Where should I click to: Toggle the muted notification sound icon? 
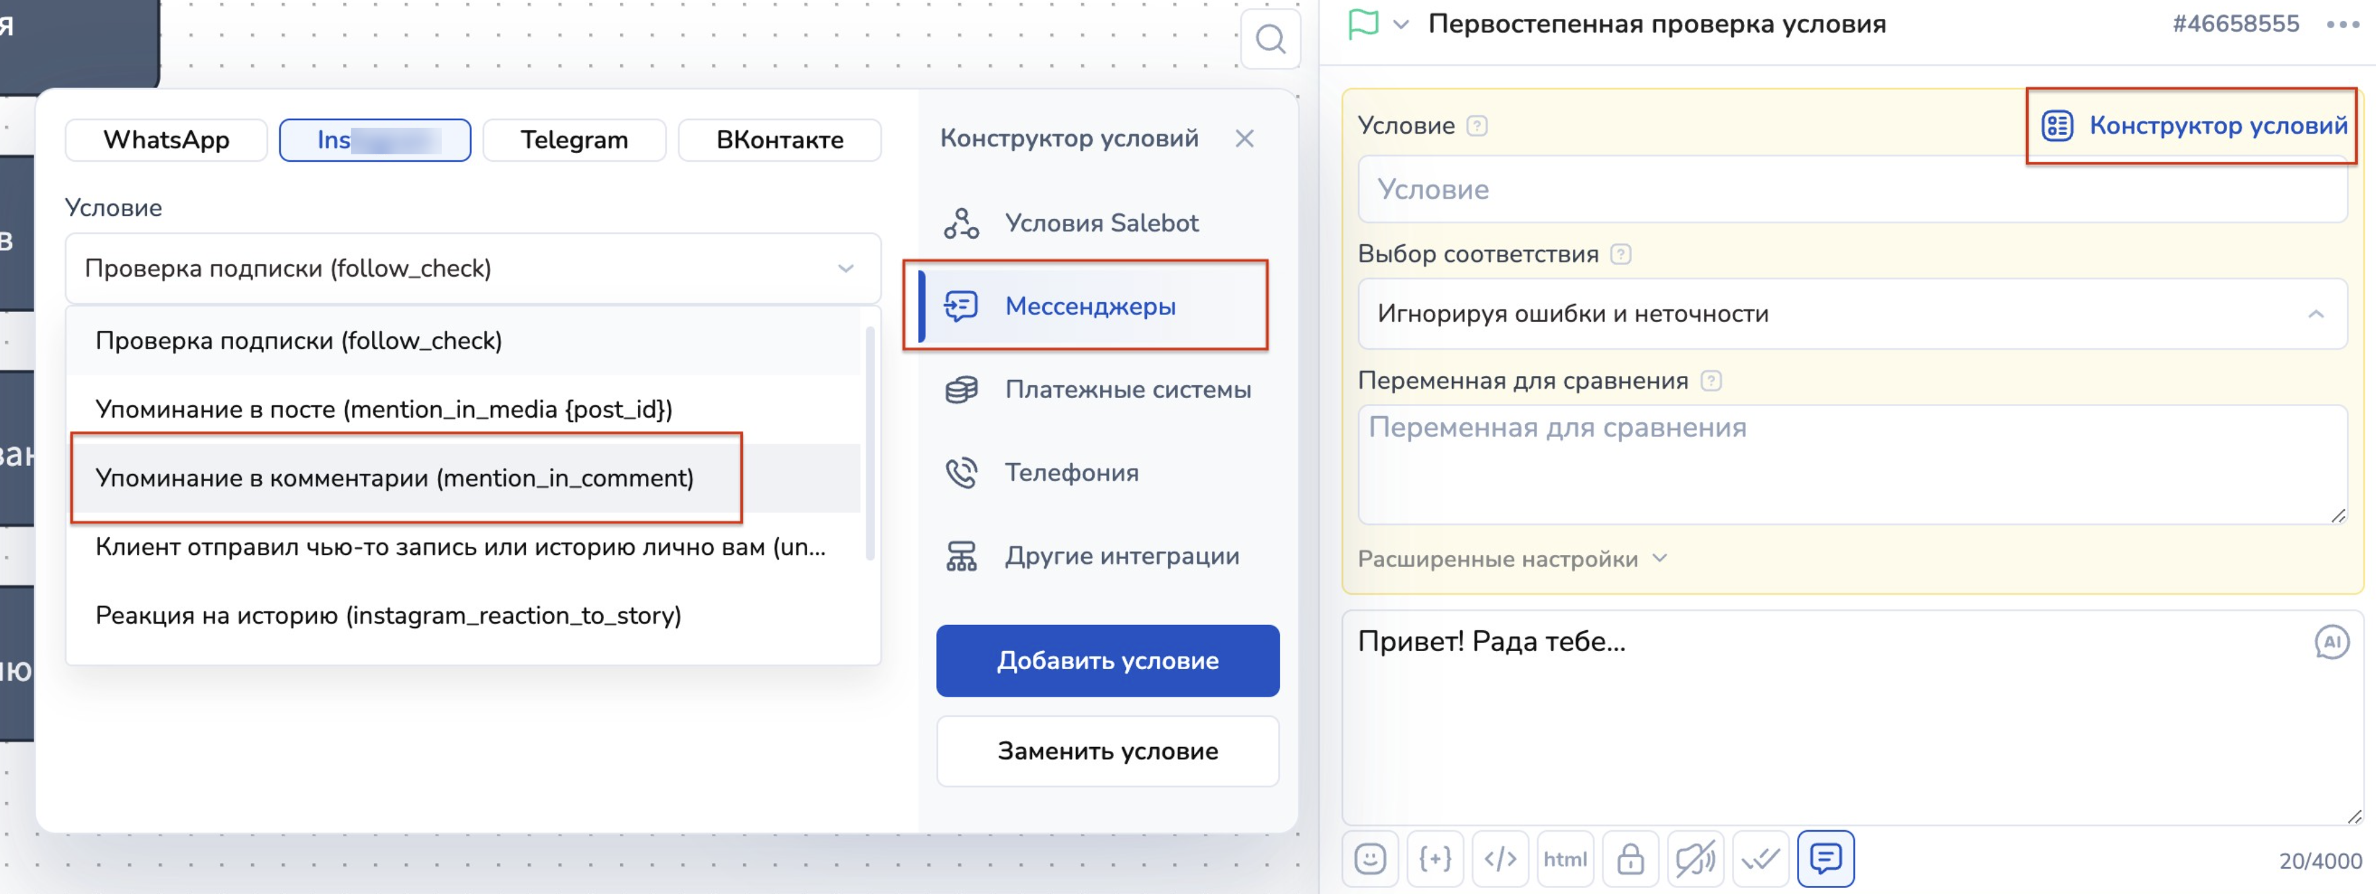1695,859
